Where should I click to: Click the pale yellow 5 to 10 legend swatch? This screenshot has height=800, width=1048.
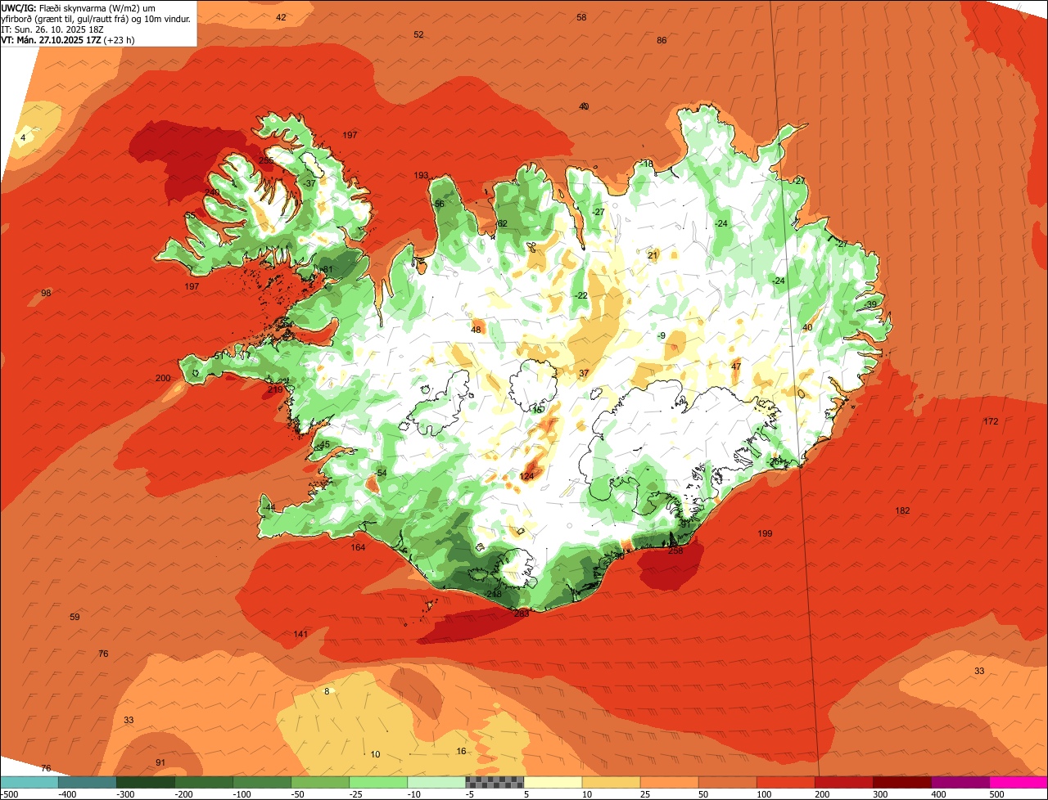click(x=553, y=782)
